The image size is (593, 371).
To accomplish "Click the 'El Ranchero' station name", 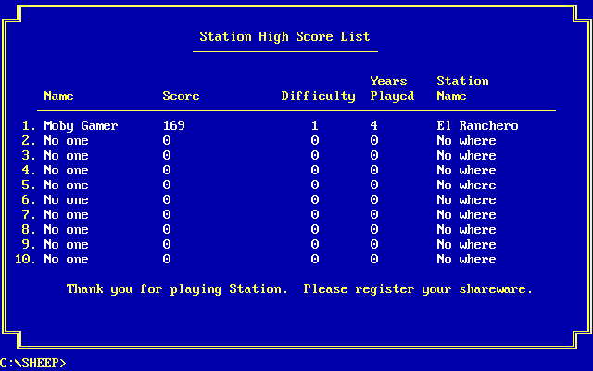I will (477, 125).
